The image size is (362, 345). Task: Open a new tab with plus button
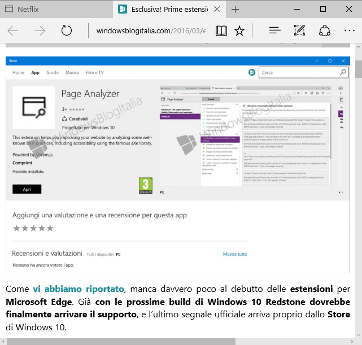pyautogui.click(x=235, y=10)
